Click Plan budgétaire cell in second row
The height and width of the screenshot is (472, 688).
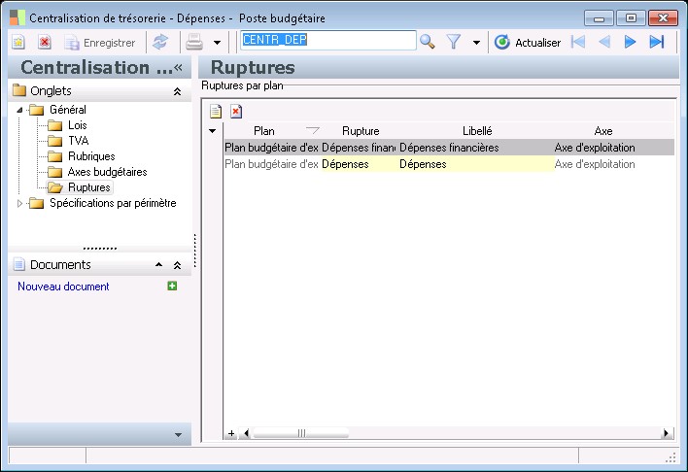(272, 164)
